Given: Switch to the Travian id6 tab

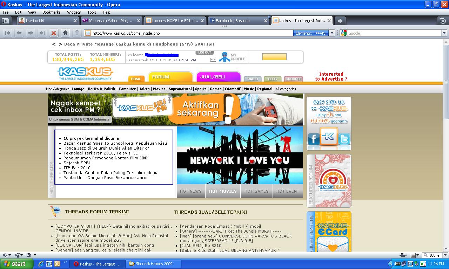Looking at the screenshot, I should click(x=48, y=21).
